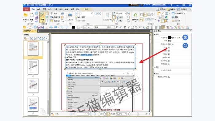Select the highlighted justify alignment button
Screen dimensions: 215x121
click(163, 27)
